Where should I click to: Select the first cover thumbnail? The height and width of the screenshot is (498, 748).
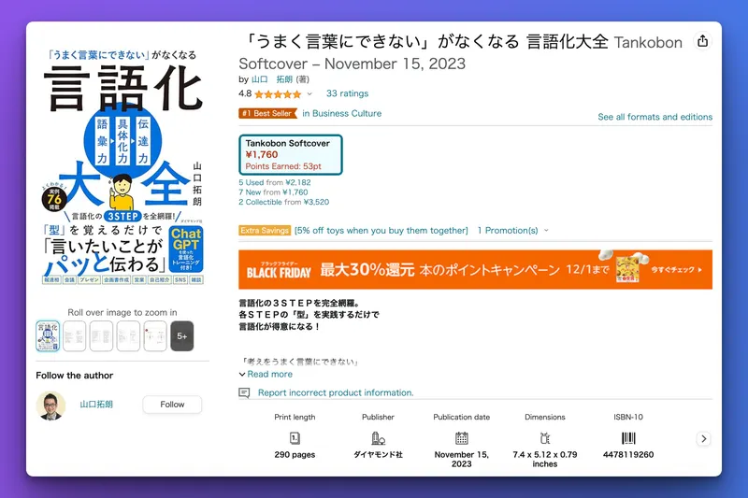point(48,336)
